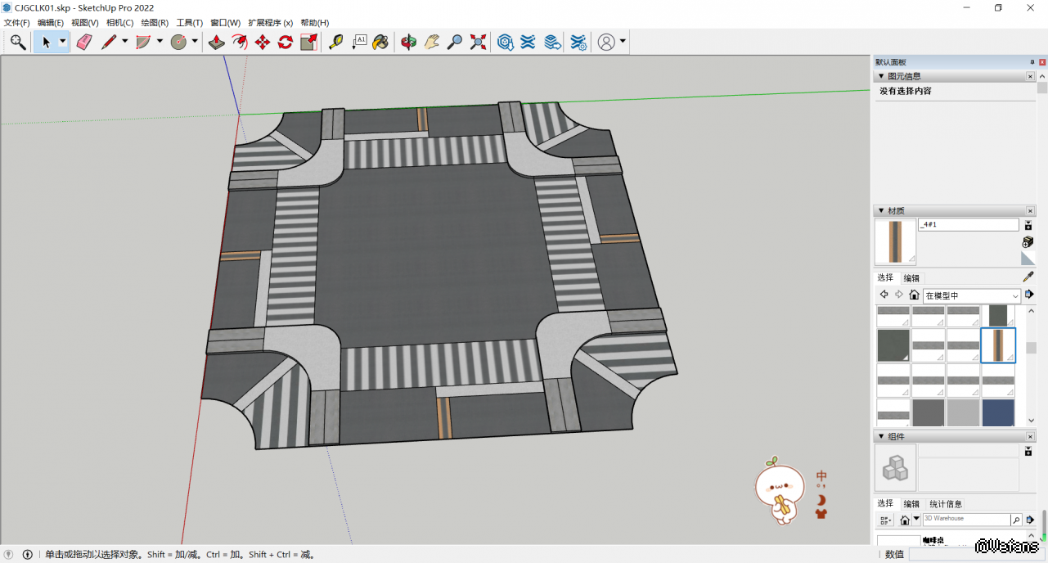Open the 扩展程序 menu
This screenshot has height=563, width=1048.
click(270, 23)
